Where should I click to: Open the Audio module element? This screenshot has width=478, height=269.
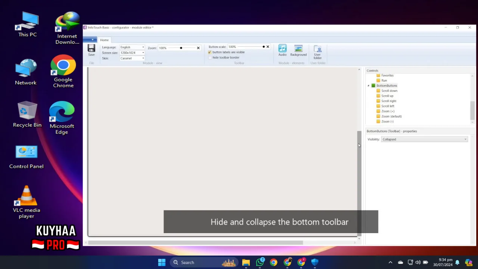pos(282,50)
